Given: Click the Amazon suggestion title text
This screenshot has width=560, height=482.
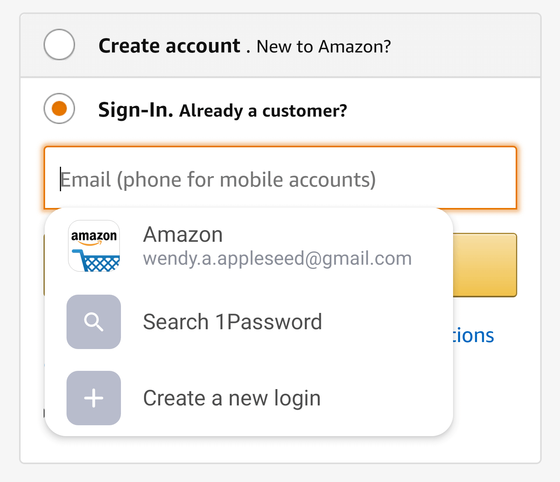Looking at the screenshot, I should [x=183, y=234].
